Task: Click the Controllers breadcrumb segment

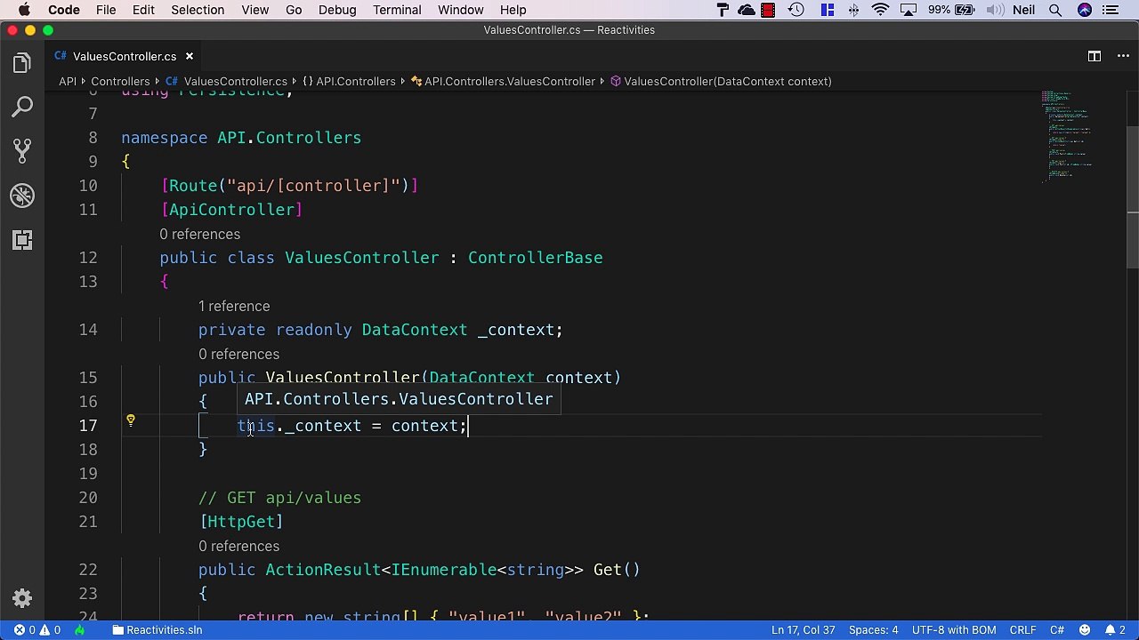Action: (x=120, y=81)
